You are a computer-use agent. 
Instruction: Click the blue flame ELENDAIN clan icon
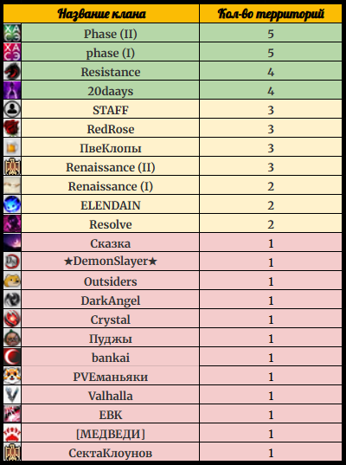[x=12, y=204]
